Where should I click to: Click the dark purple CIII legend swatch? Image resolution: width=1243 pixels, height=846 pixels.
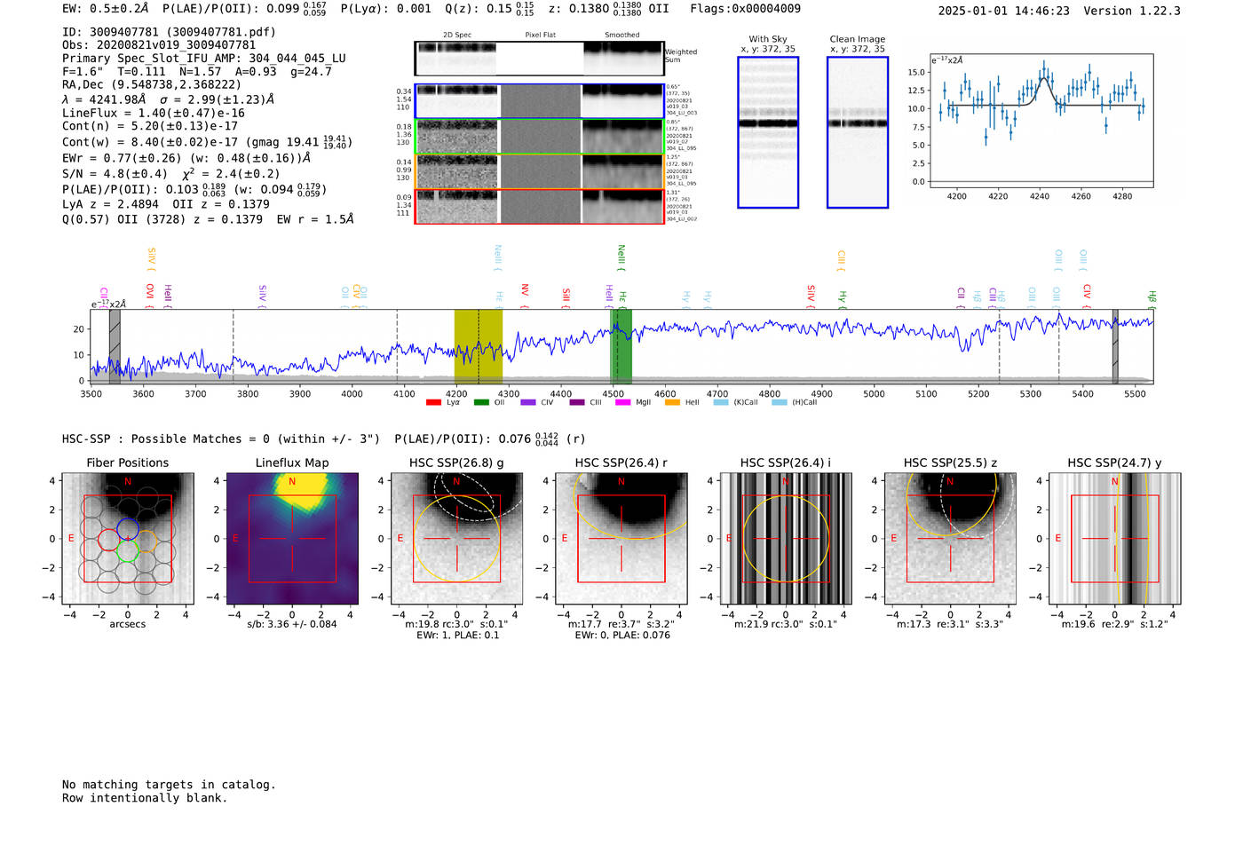point(577,402)
